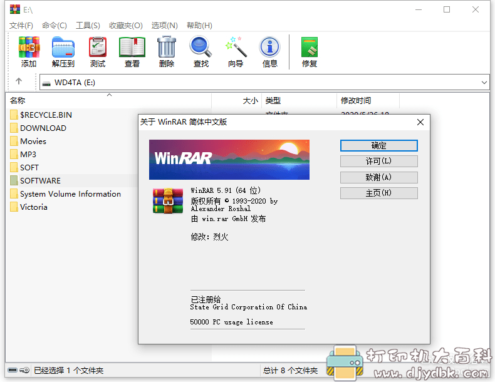The height and width of the screenshot is (382, 495).
Task: Click the System Volume Information folder icon
Action: [14, 194]
